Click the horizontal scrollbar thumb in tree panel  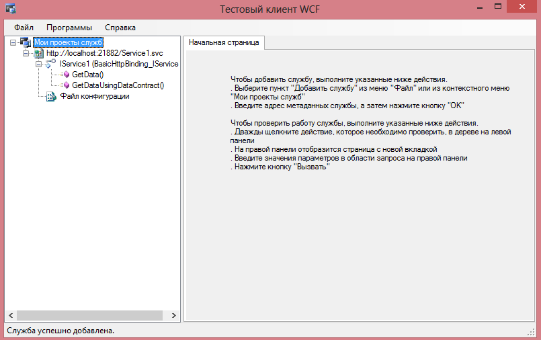[89, 315]
